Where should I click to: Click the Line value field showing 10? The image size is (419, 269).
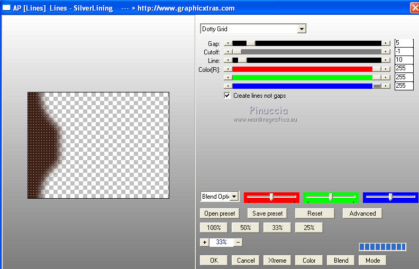tap(404, 60)
